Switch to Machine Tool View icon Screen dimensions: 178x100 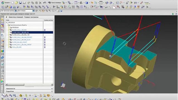tap(7, 96)
